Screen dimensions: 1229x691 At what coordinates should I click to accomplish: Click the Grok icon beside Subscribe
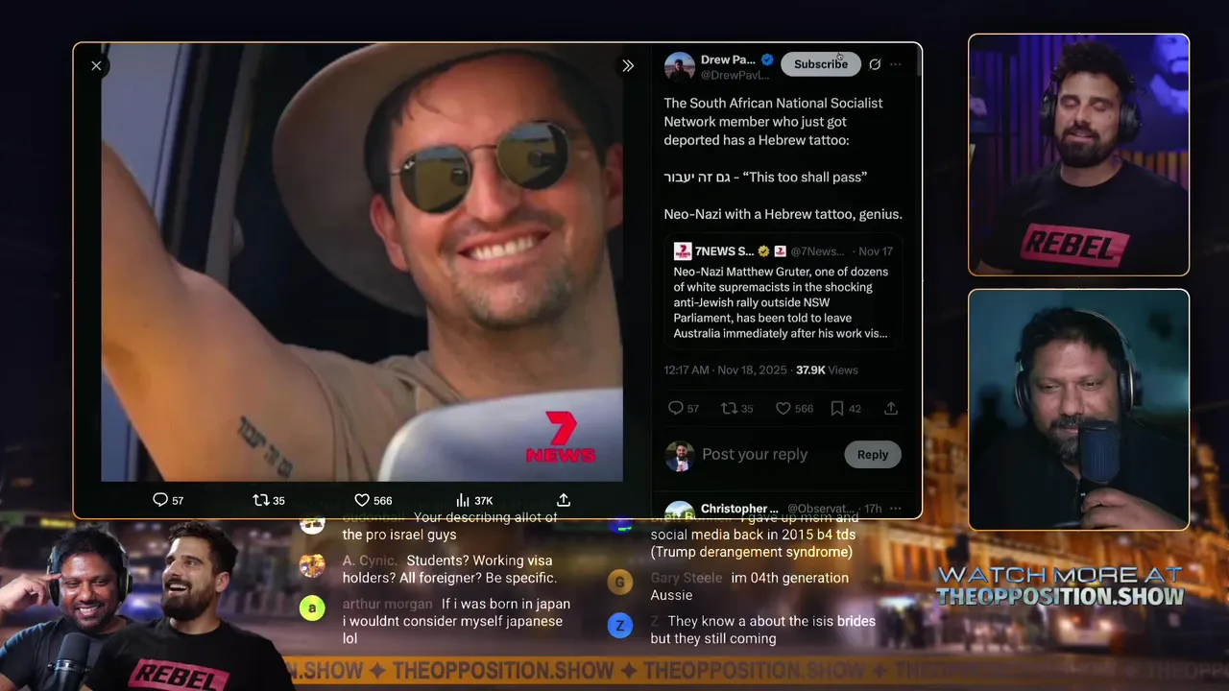coord(875,64)
